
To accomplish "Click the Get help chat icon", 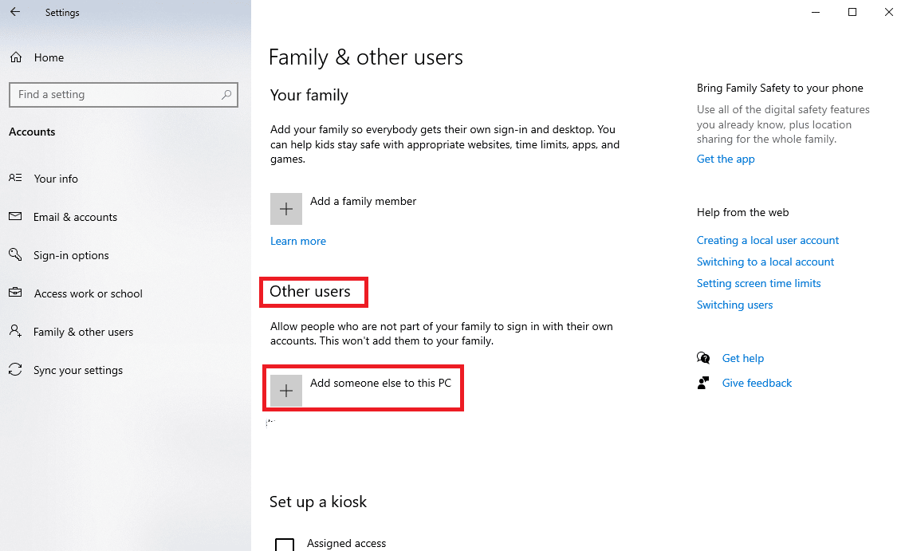I will click(x=703, y=358).
